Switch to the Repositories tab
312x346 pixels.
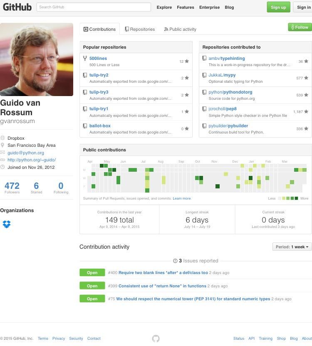coord(140,29)
